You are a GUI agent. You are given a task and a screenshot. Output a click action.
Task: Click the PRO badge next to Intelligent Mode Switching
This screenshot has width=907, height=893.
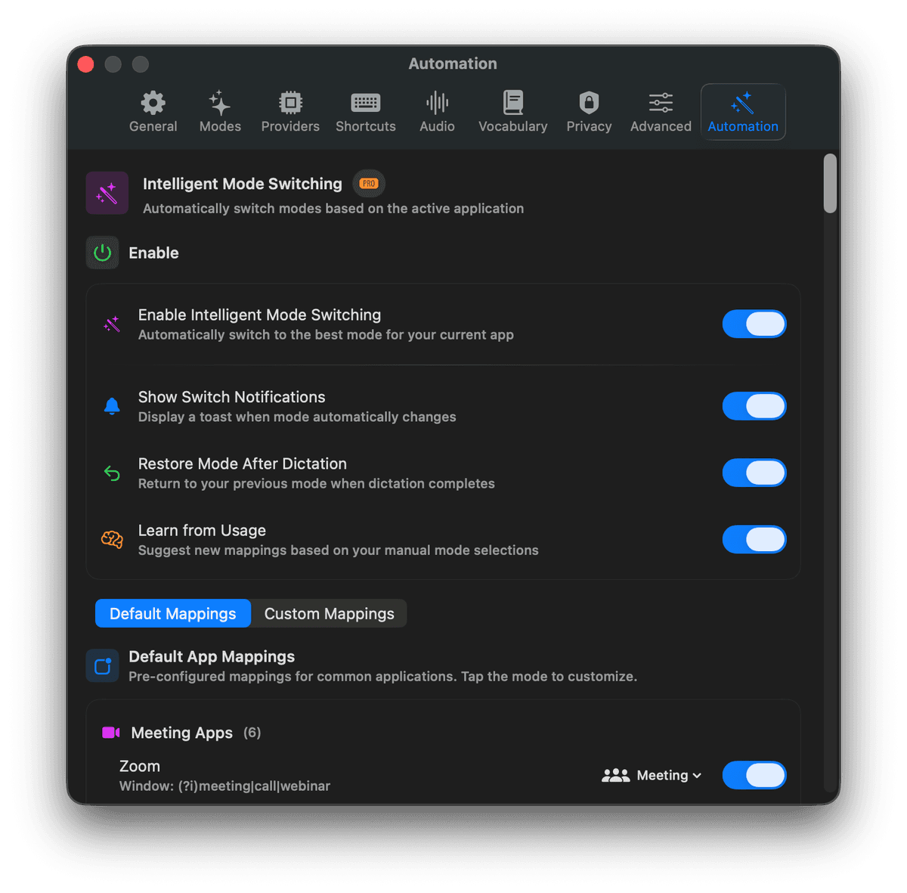coord(368,183)
